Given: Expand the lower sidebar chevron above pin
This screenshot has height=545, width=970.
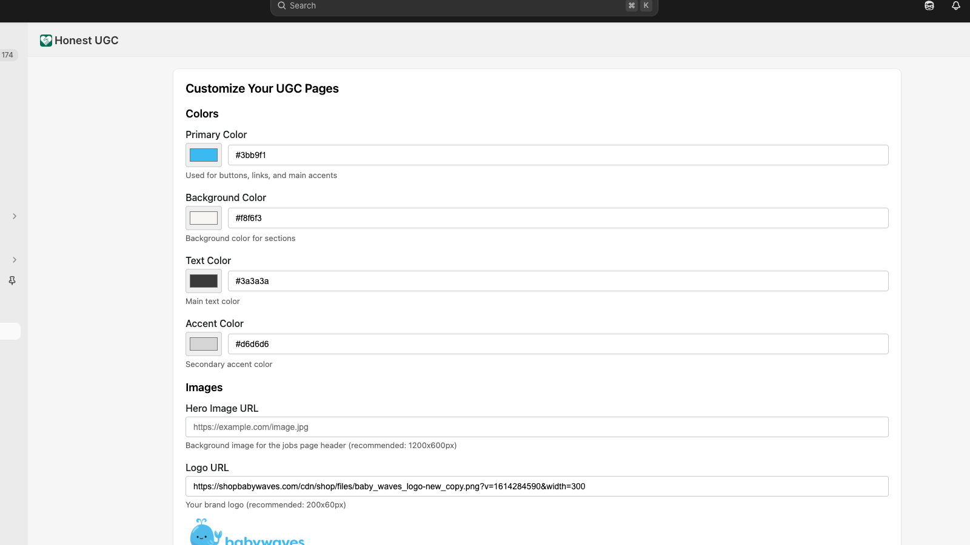Looking at the screenshot, I should click(15, 260).
